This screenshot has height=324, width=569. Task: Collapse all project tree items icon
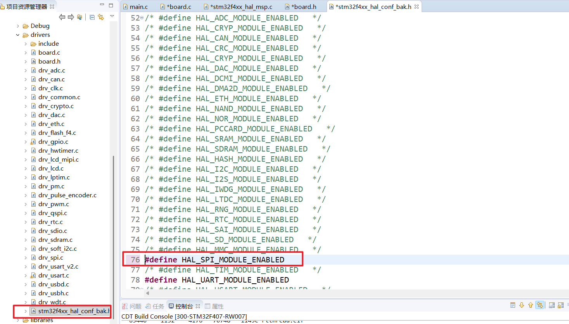(x=92, y=17)
